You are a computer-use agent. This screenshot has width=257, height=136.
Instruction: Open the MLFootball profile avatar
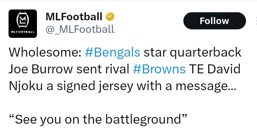pyautogui.click(x=23, y=24)
